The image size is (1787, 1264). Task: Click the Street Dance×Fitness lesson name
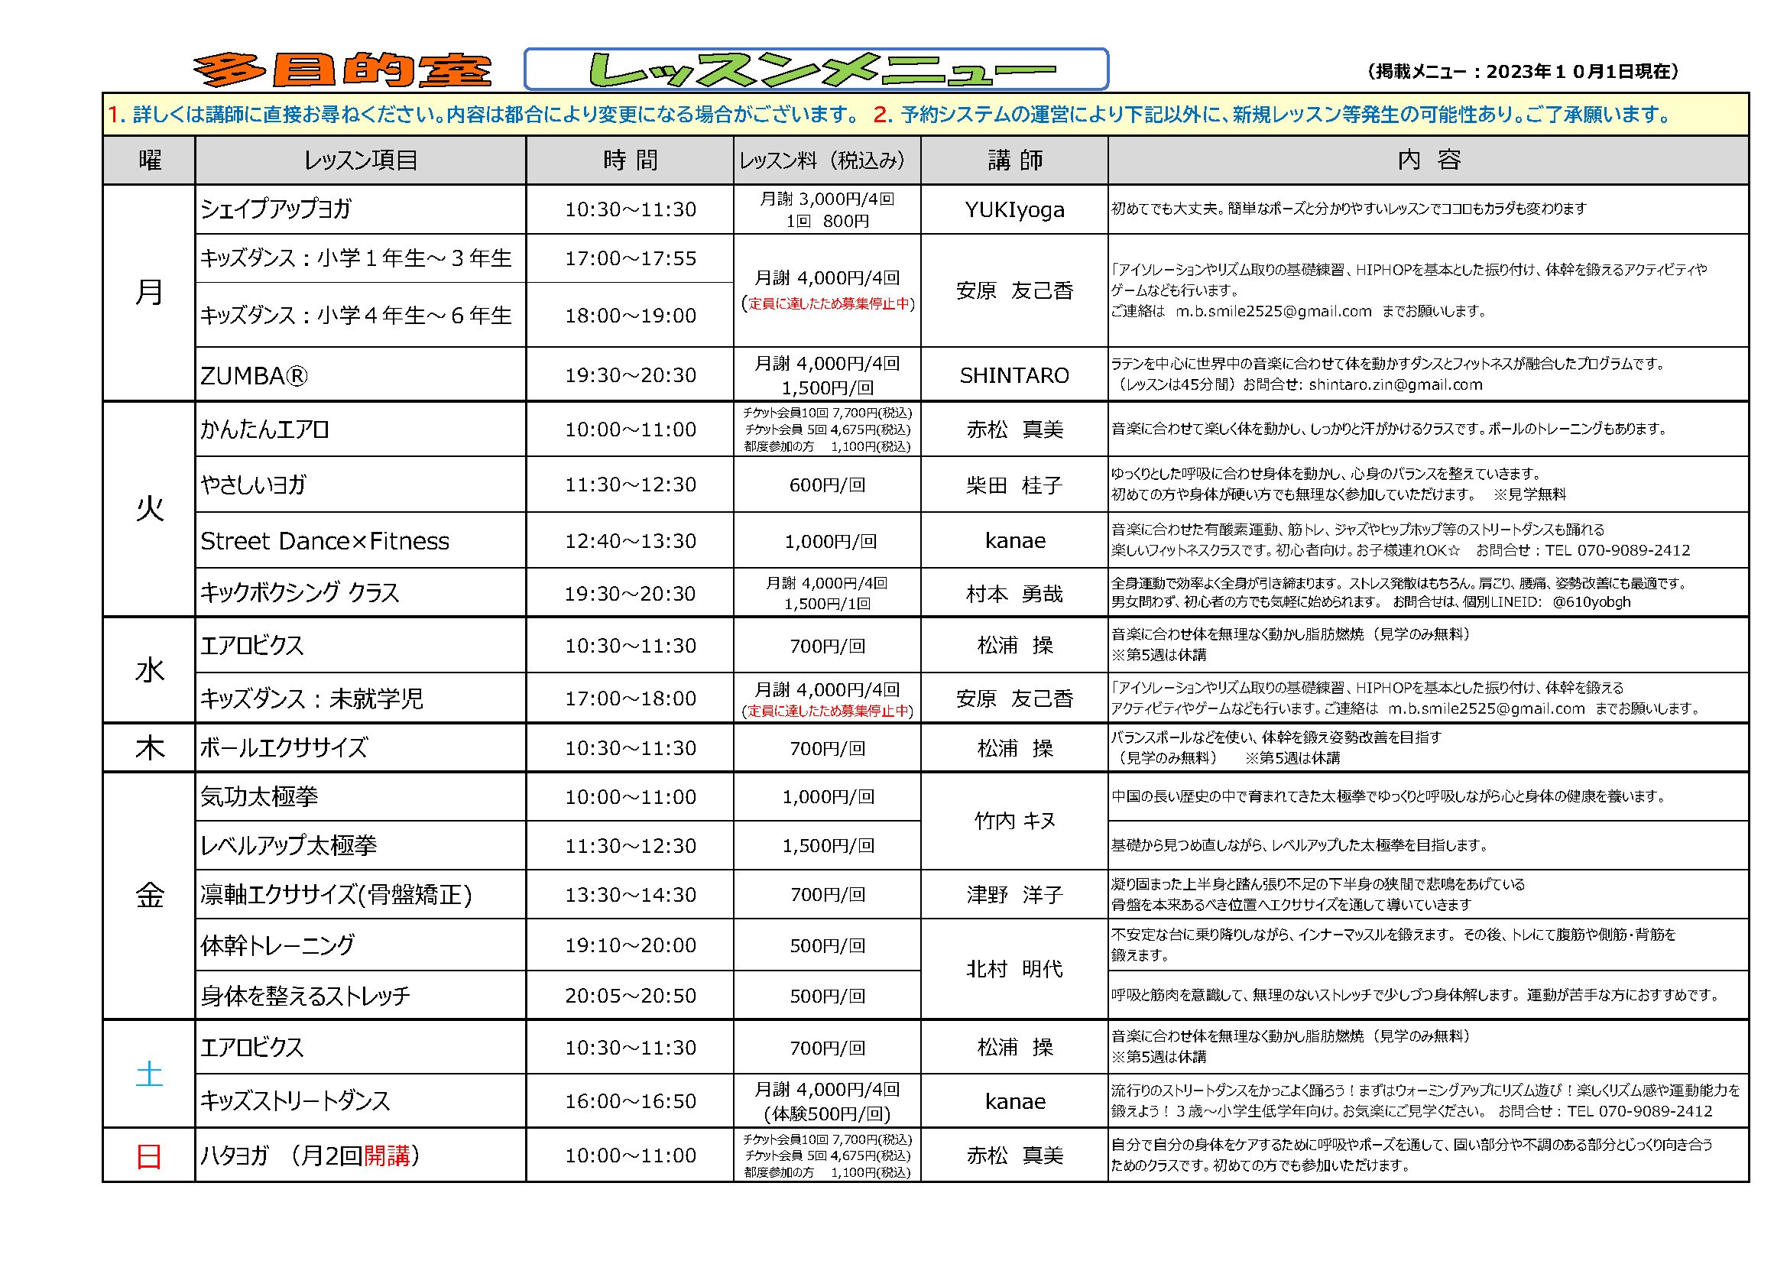325,541
